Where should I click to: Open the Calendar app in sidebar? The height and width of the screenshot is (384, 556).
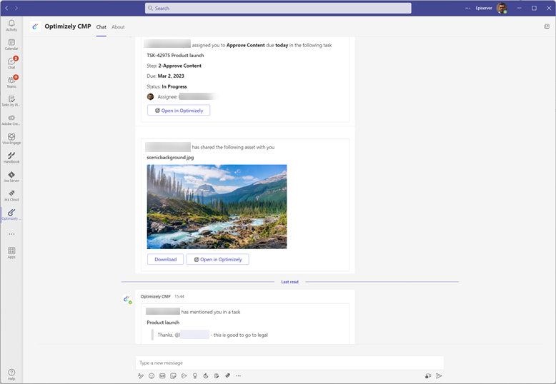tap(11, 44)
